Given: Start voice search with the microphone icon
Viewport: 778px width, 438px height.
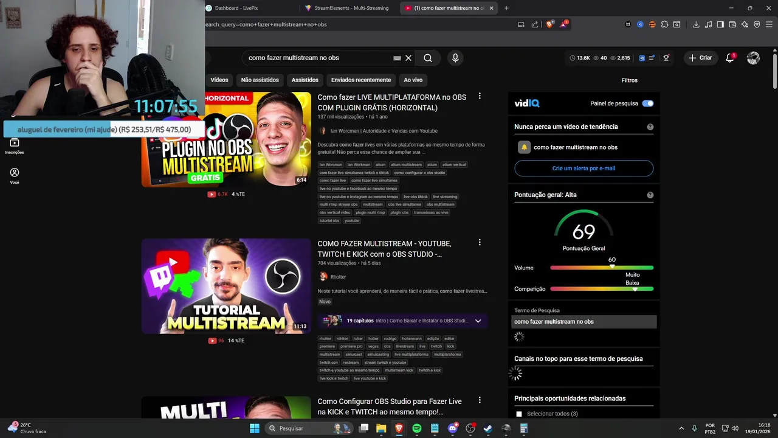Looking at the screenshot, I should 455,58.
